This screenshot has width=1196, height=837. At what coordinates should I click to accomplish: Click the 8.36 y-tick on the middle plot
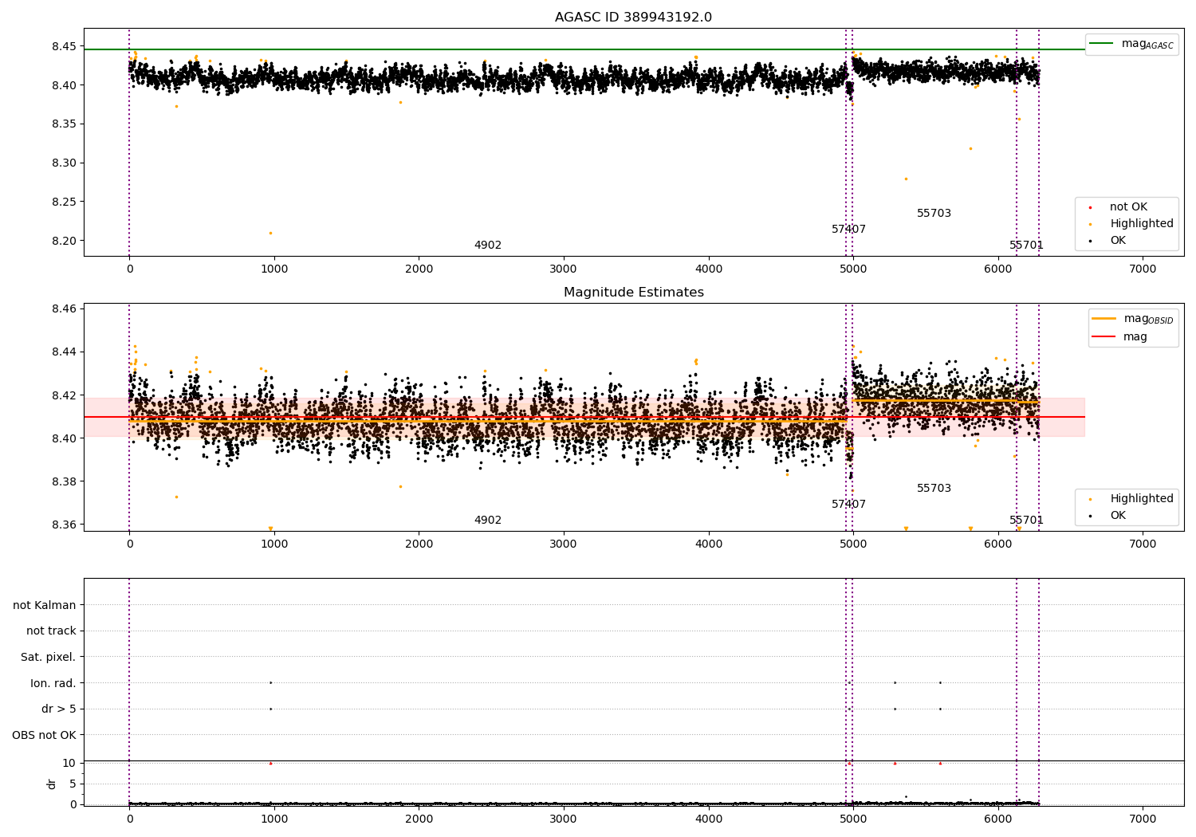(63, 525)
